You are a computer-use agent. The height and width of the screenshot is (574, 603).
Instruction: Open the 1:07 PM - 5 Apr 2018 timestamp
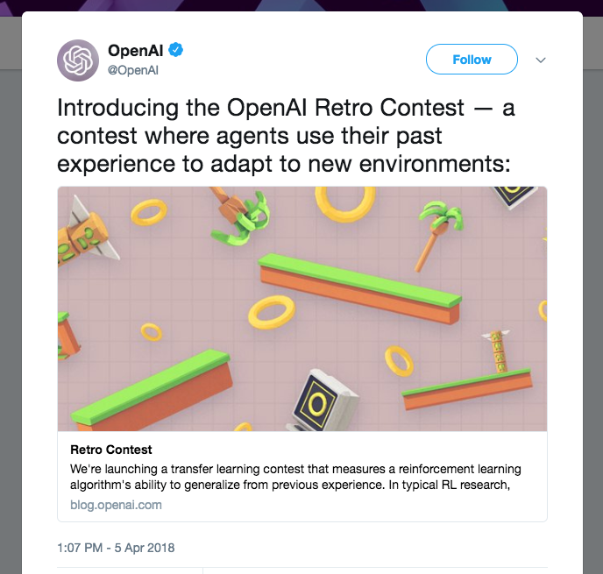click(x=117, y=548)
